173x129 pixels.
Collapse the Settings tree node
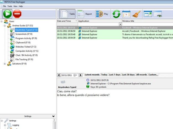pos(2,121)
